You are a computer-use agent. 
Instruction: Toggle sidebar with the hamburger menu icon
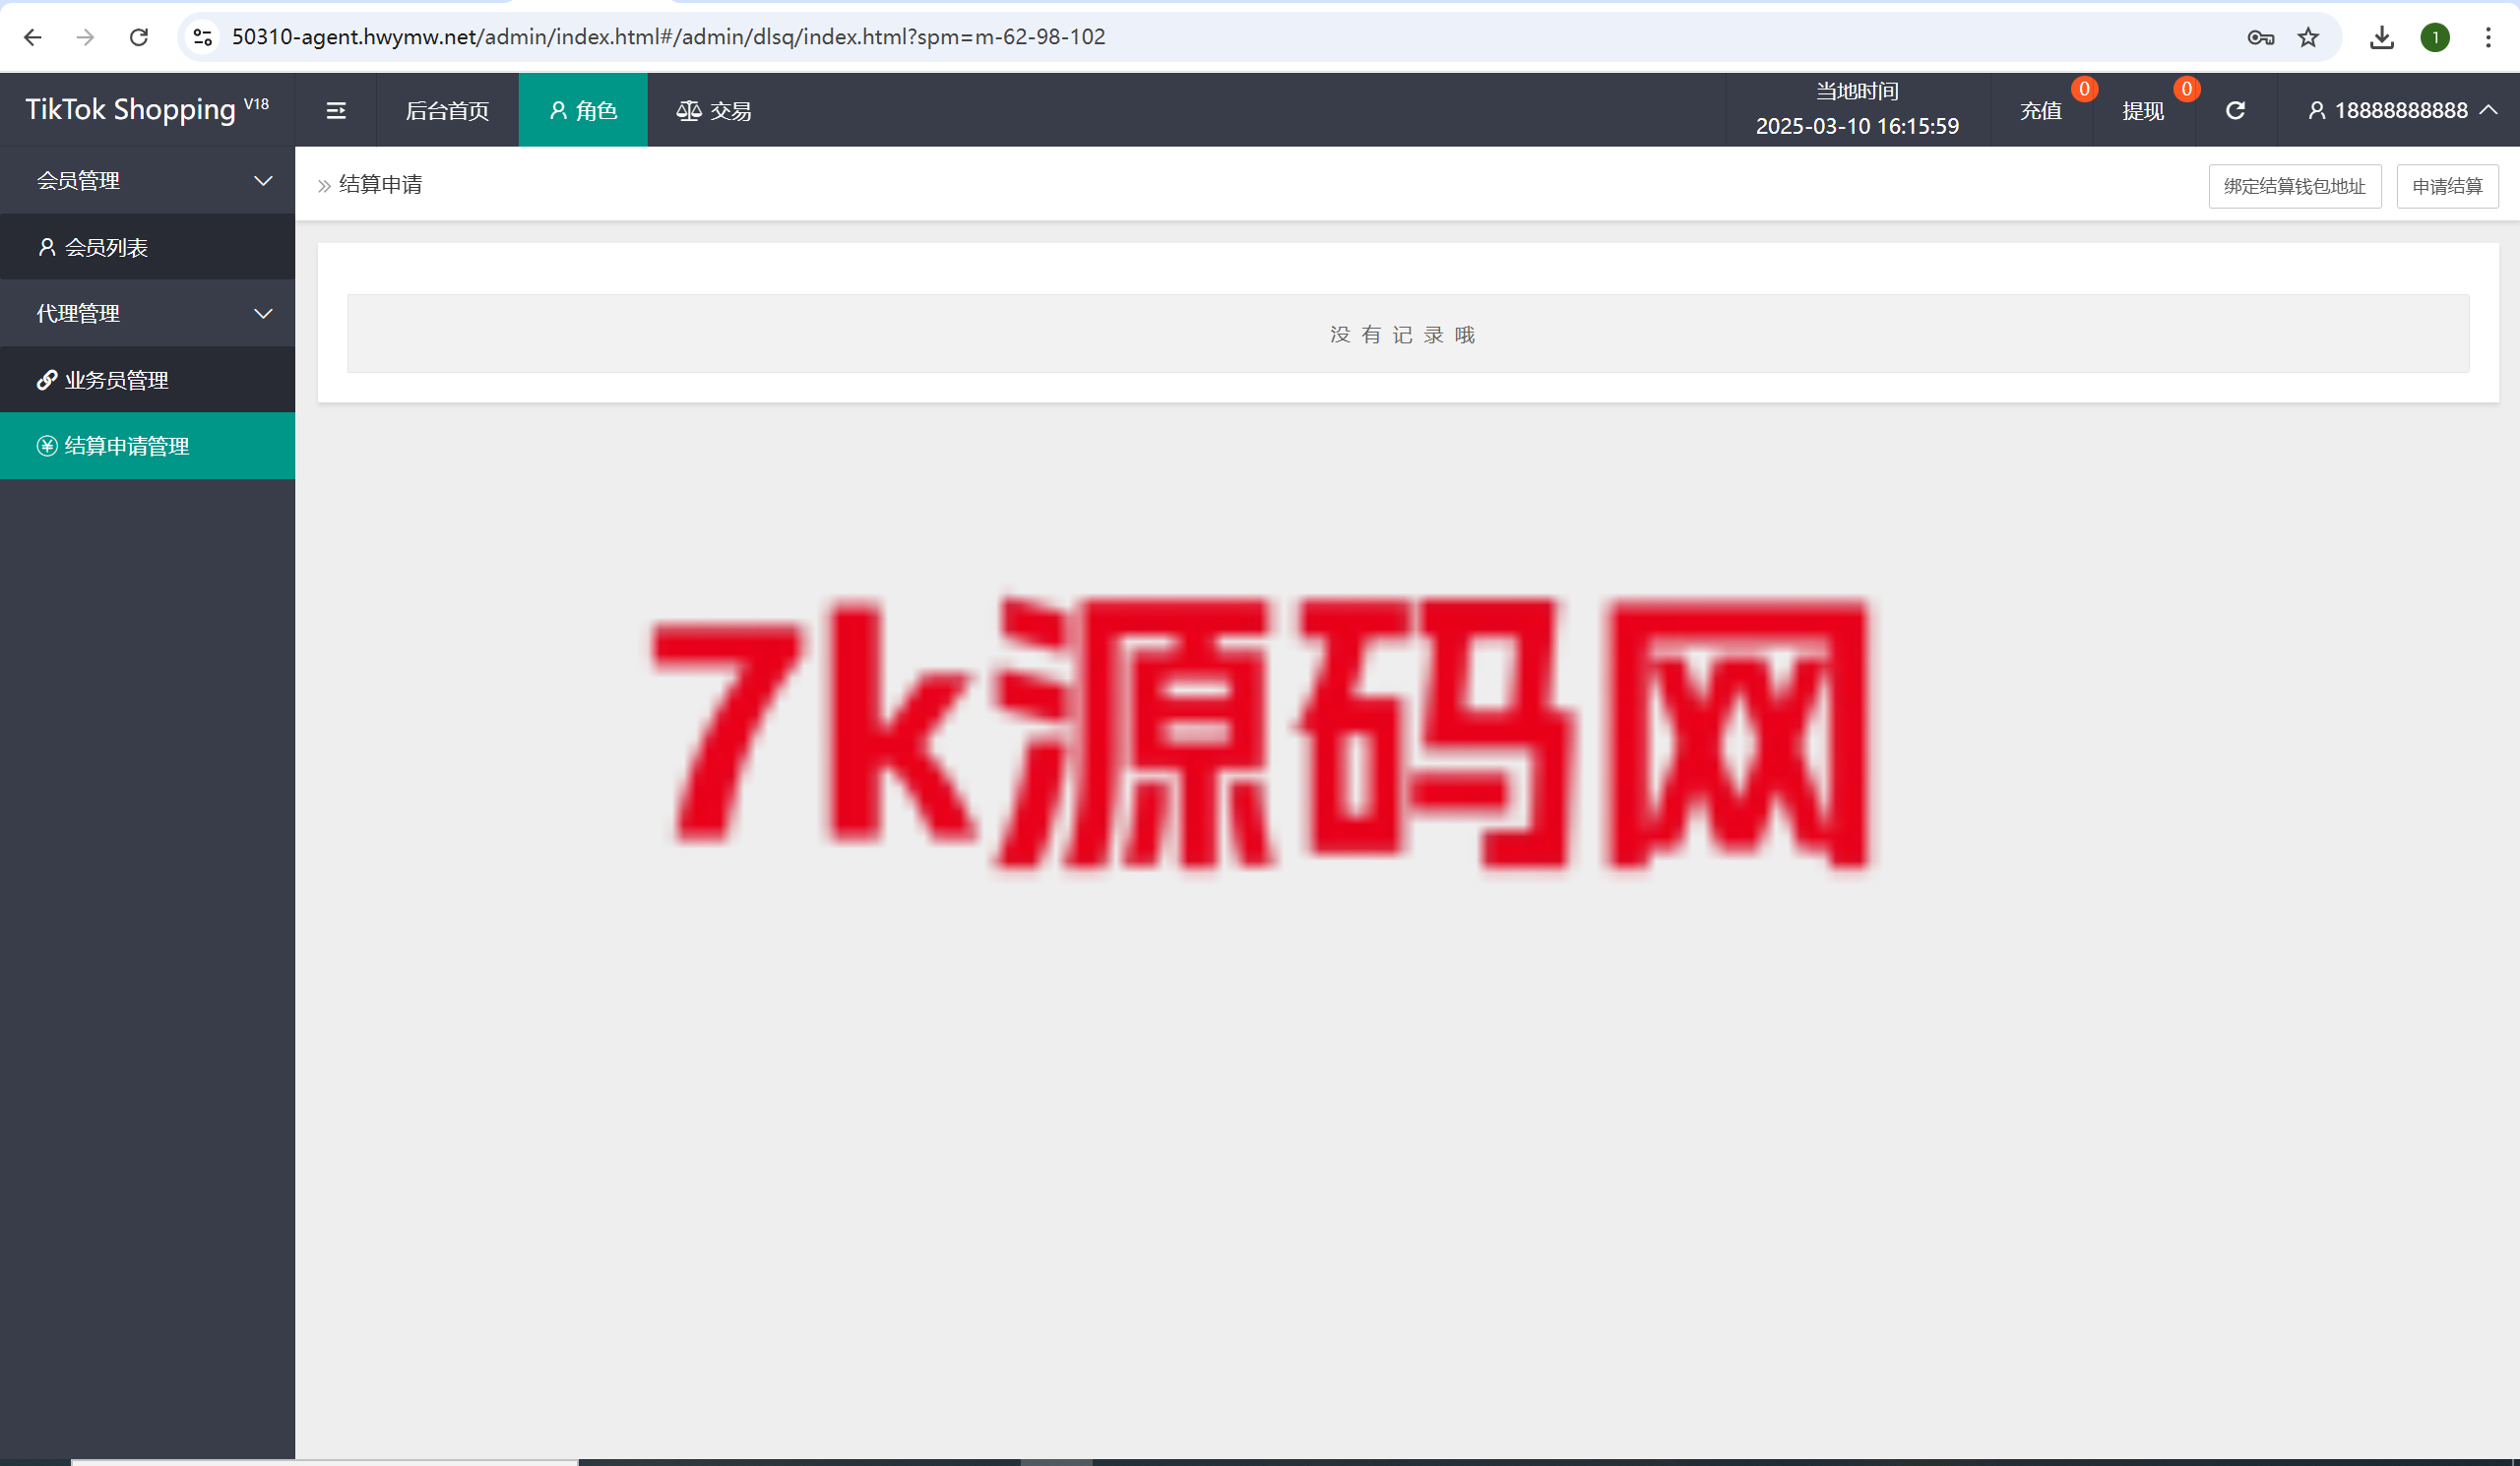tap(336, 110)
